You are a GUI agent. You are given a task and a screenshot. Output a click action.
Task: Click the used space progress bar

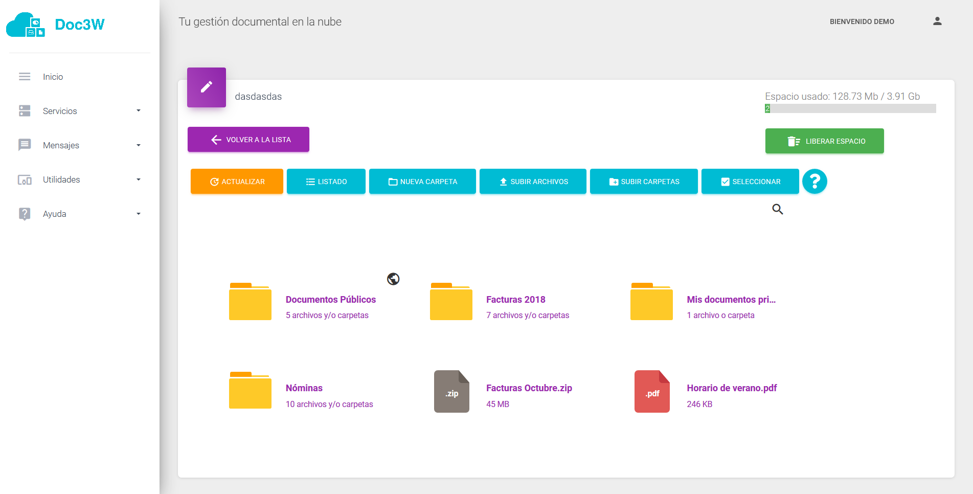pyautogui.click(x=850, y=108)
